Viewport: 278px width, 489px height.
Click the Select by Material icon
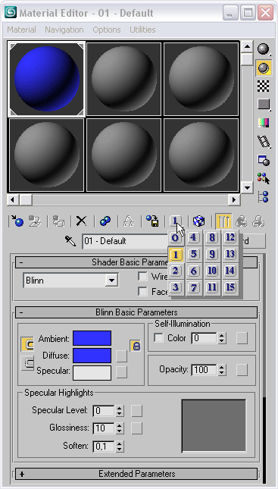coord(264,178)
